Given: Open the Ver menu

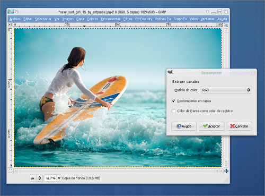Looking at the screenshot, I should (57, 19).
